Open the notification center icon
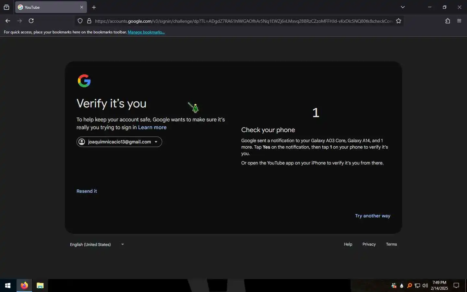Viewport: 467px width, 292px height. click(456, 286)
